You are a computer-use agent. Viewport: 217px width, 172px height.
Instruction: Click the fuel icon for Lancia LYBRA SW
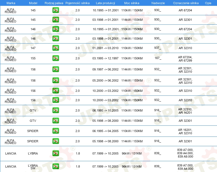(55, 166)
